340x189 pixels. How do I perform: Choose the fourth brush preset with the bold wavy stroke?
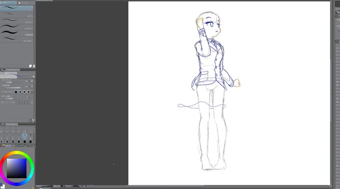point(16,27)
